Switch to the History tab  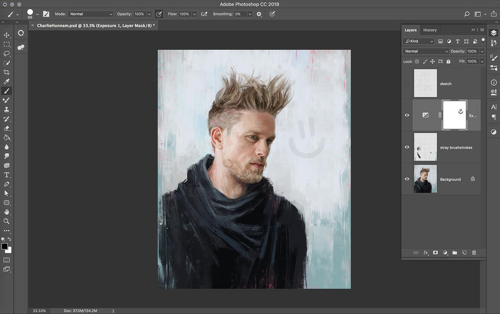coord(430,30)
